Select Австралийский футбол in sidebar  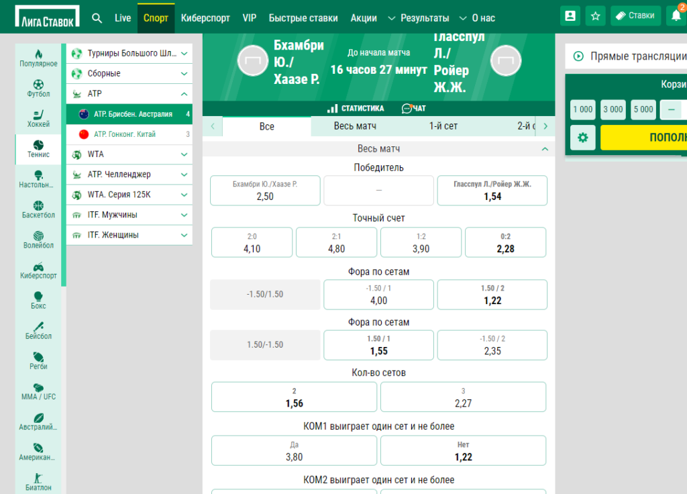[x=38, y=422]
